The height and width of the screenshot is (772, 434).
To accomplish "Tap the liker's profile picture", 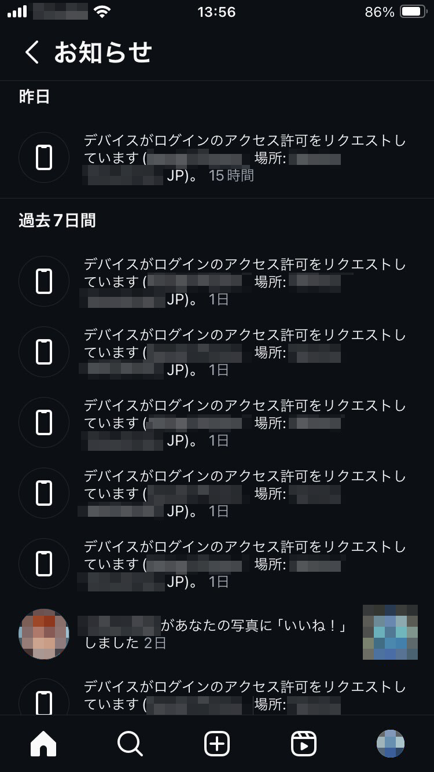I will click(44, 634).
